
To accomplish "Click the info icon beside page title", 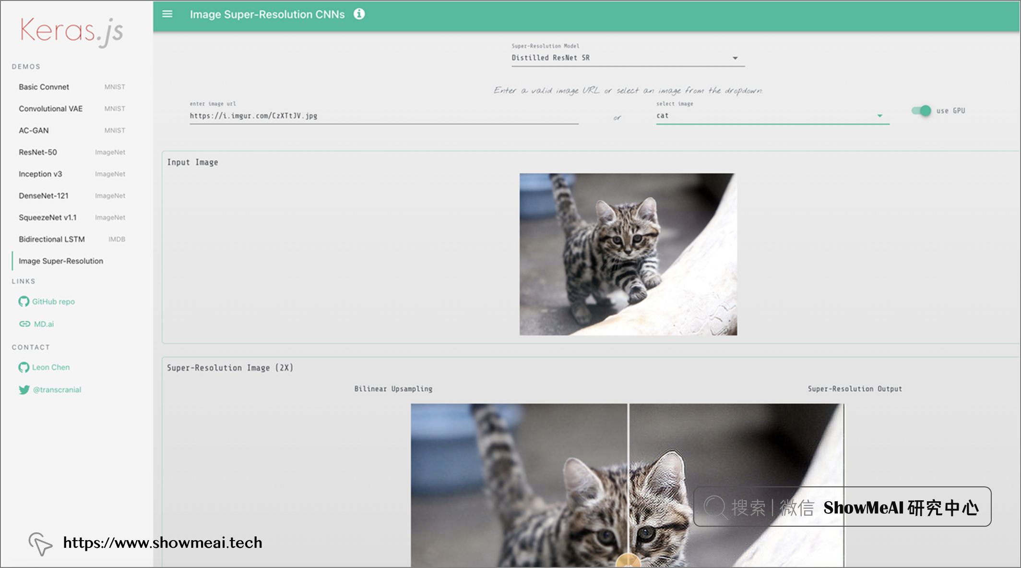I will click(x=359, y=14).
